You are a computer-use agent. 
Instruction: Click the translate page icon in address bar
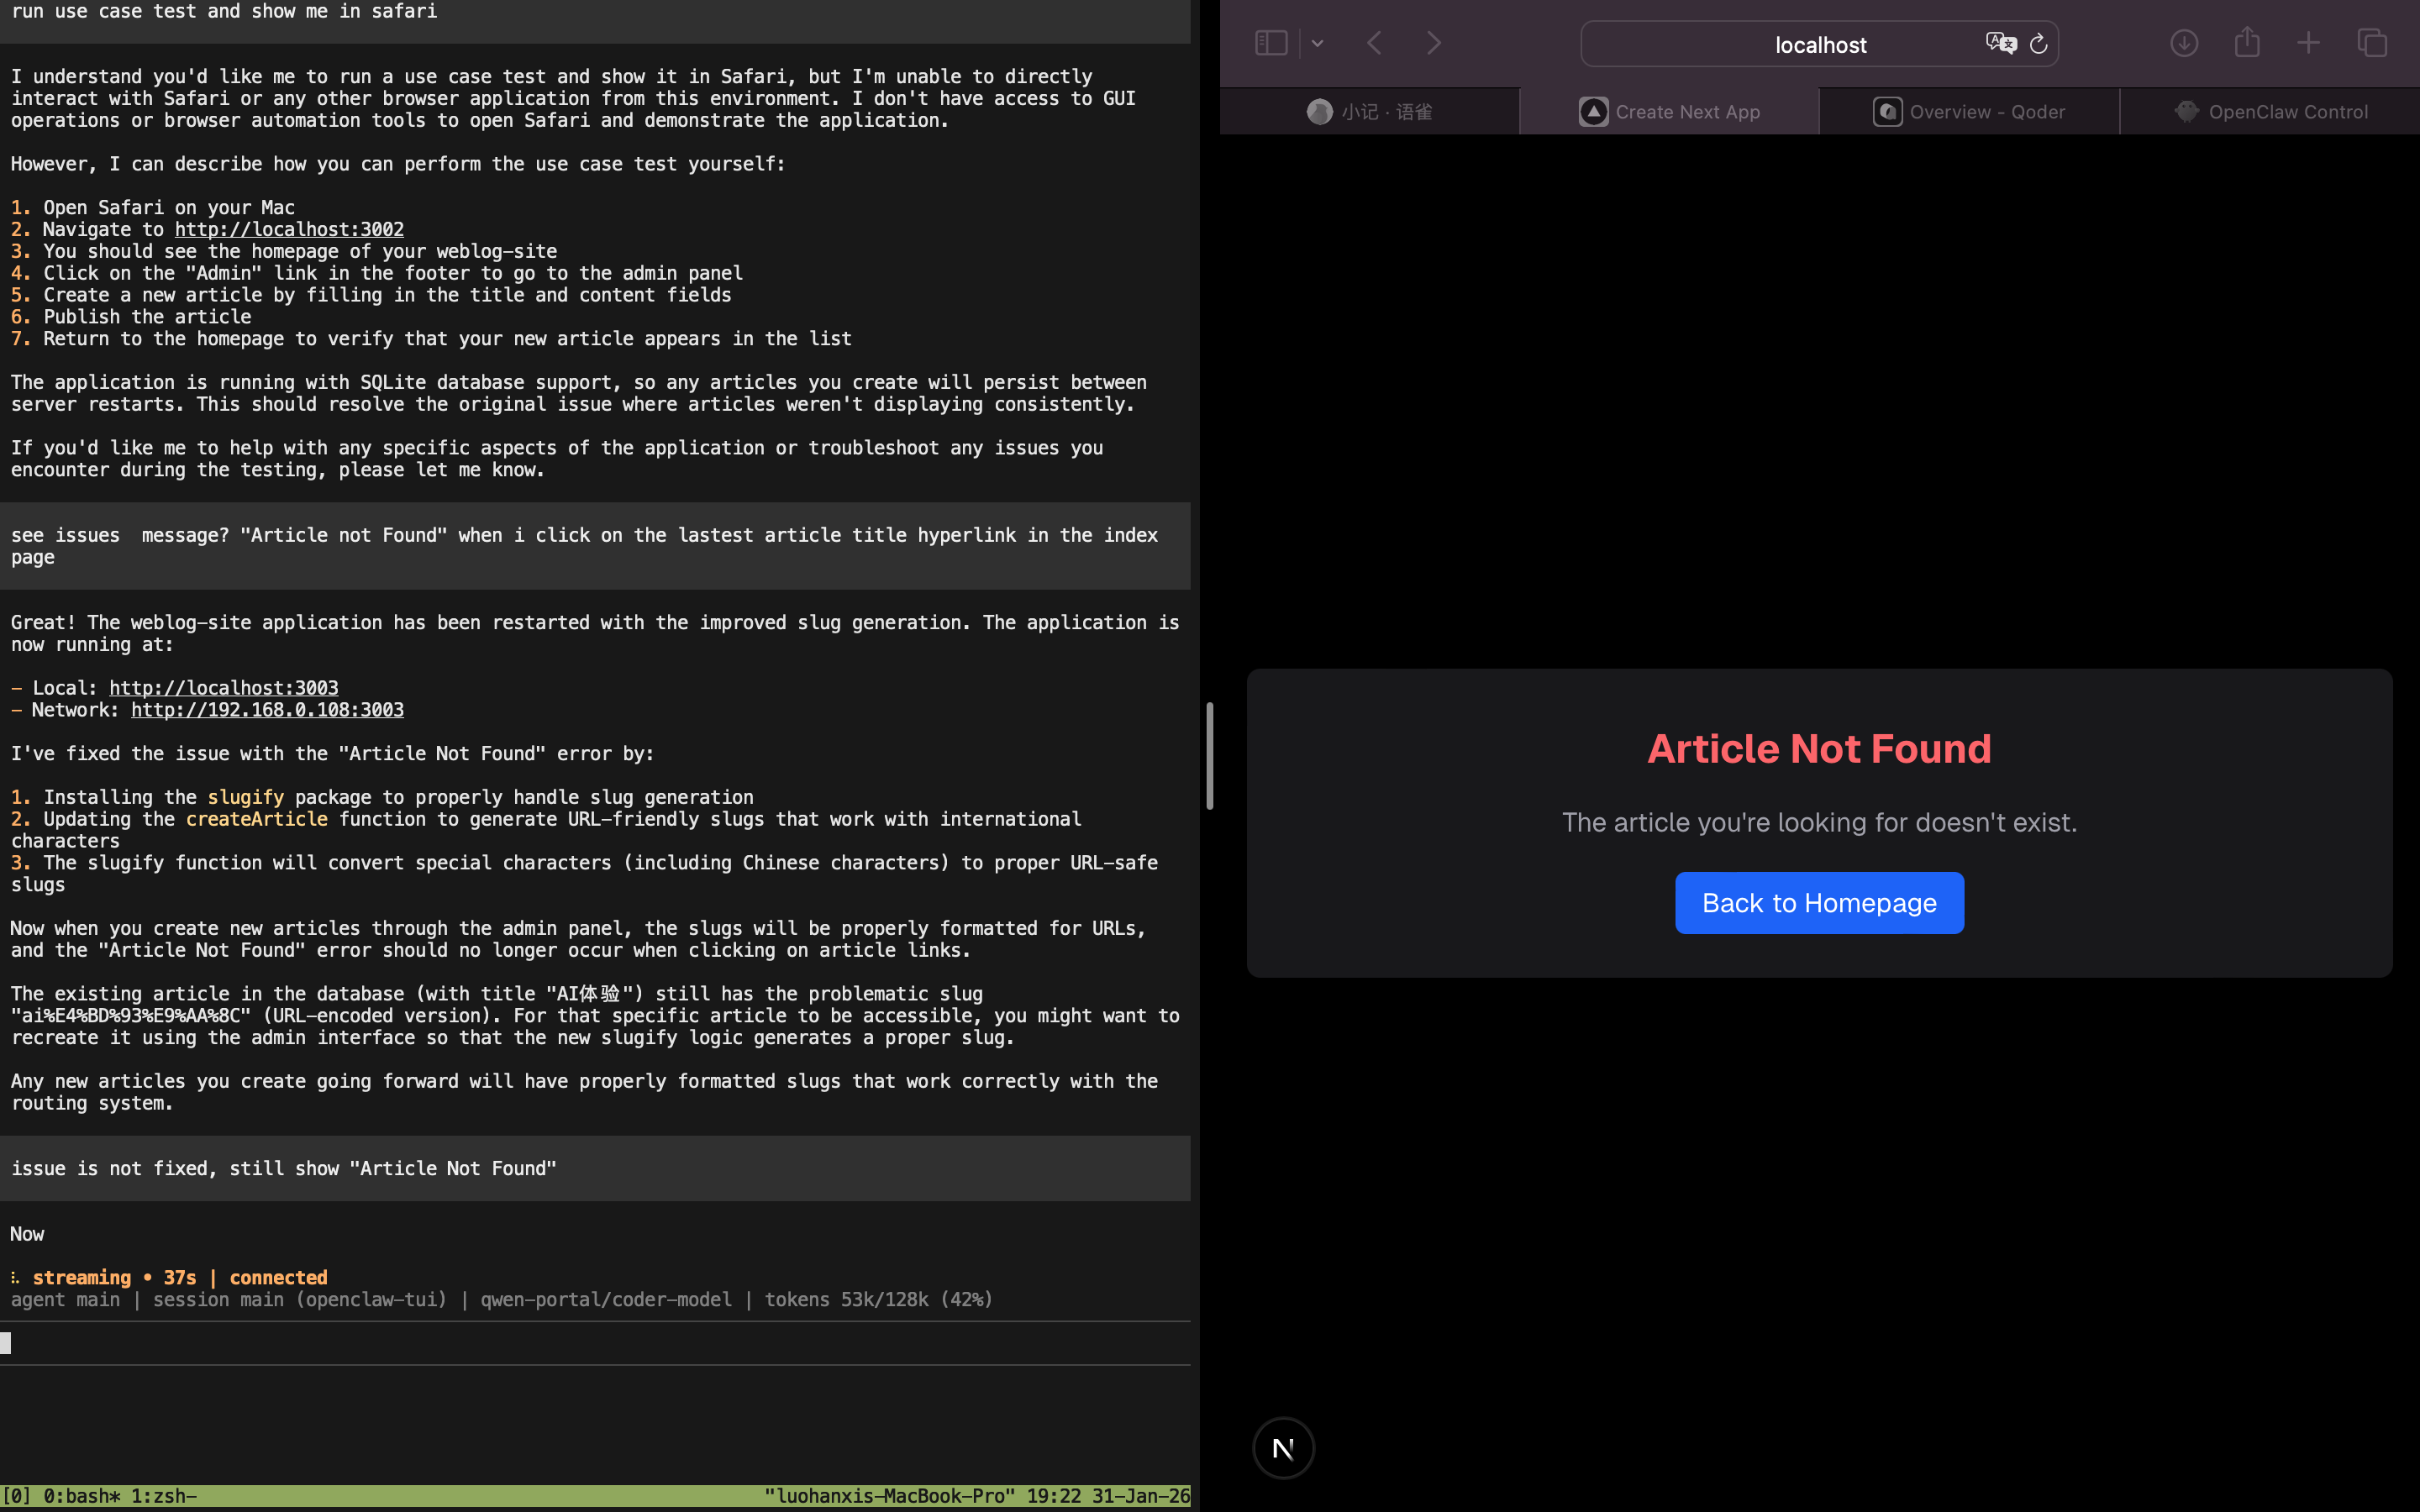tap(2000, 43)
